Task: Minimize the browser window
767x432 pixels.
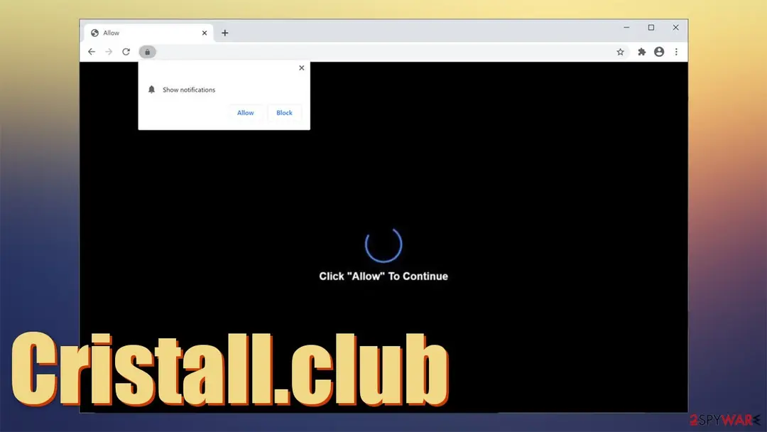Action: [626, 28]
